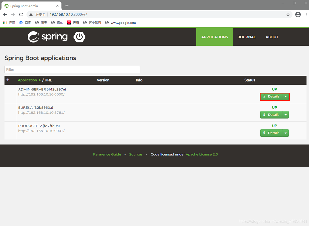This screenshot has width=309, height=226.
Task: Open the Sources footer link
Action: tap(136, 154)
